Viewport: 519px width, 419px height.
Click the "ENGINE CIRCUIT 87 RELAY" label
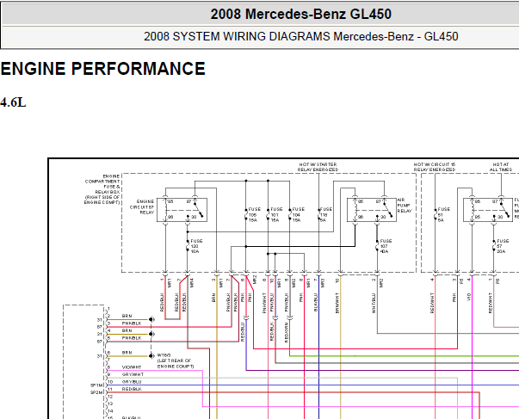click(142, 206)
